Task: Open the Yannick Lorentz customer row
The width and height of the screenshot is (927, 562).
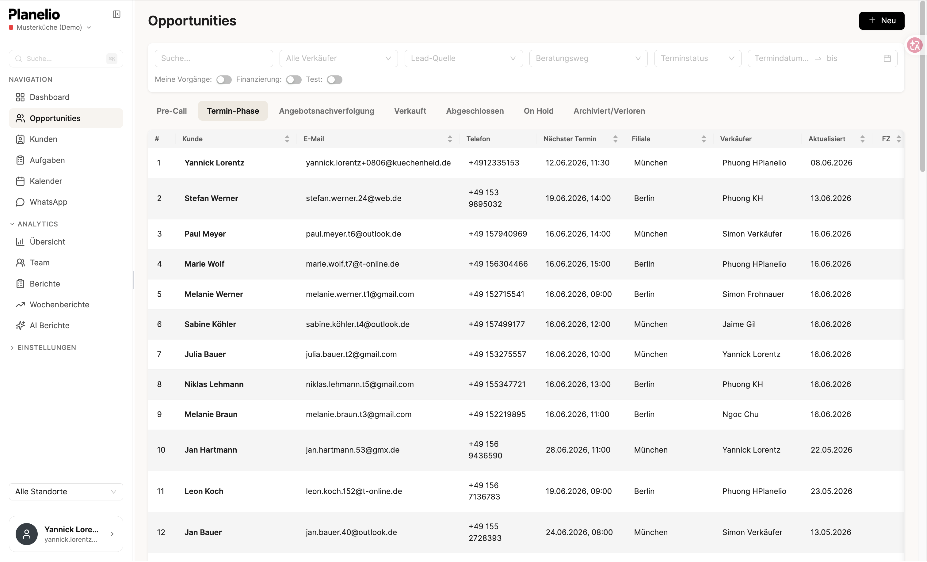Action: (x=526, y=163)
